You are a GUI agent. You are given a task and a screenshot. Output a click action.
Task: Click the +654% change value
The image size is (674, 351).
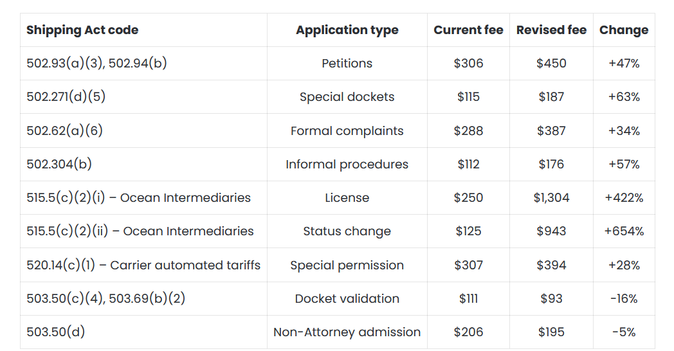tap(624, 231)
